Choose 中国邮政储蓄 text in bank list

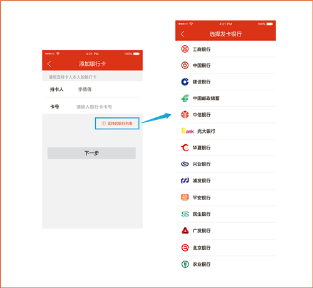point(206,99)
